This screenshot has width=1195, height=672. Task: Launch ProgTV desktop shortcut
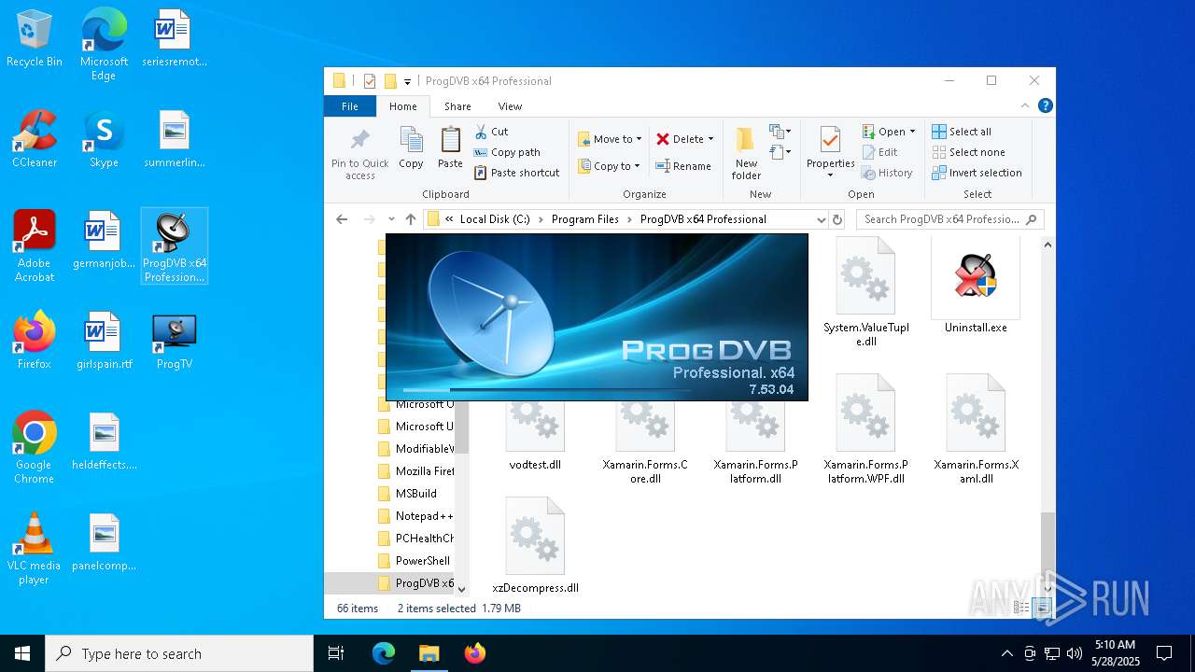[174, 342]
